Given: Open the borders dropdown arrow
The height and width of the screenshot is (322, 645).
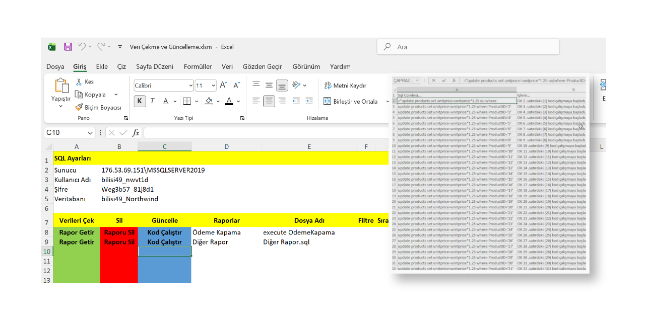Looking at the screenshot, I should pyautogui.click(x=196, y=101).
